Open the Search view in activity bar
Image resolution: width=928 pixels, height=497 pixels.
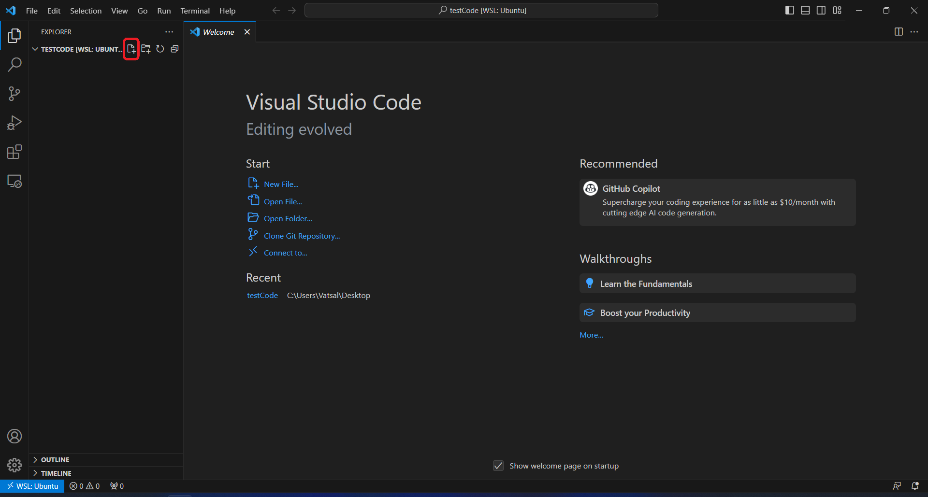point(14,64)
